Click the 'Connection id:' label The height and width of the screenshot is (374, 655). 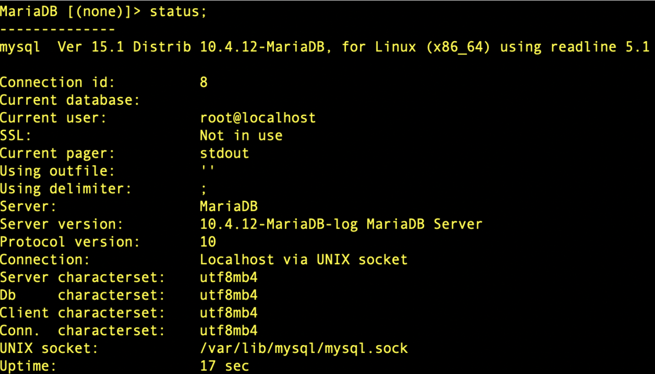(x=57, y=82)
